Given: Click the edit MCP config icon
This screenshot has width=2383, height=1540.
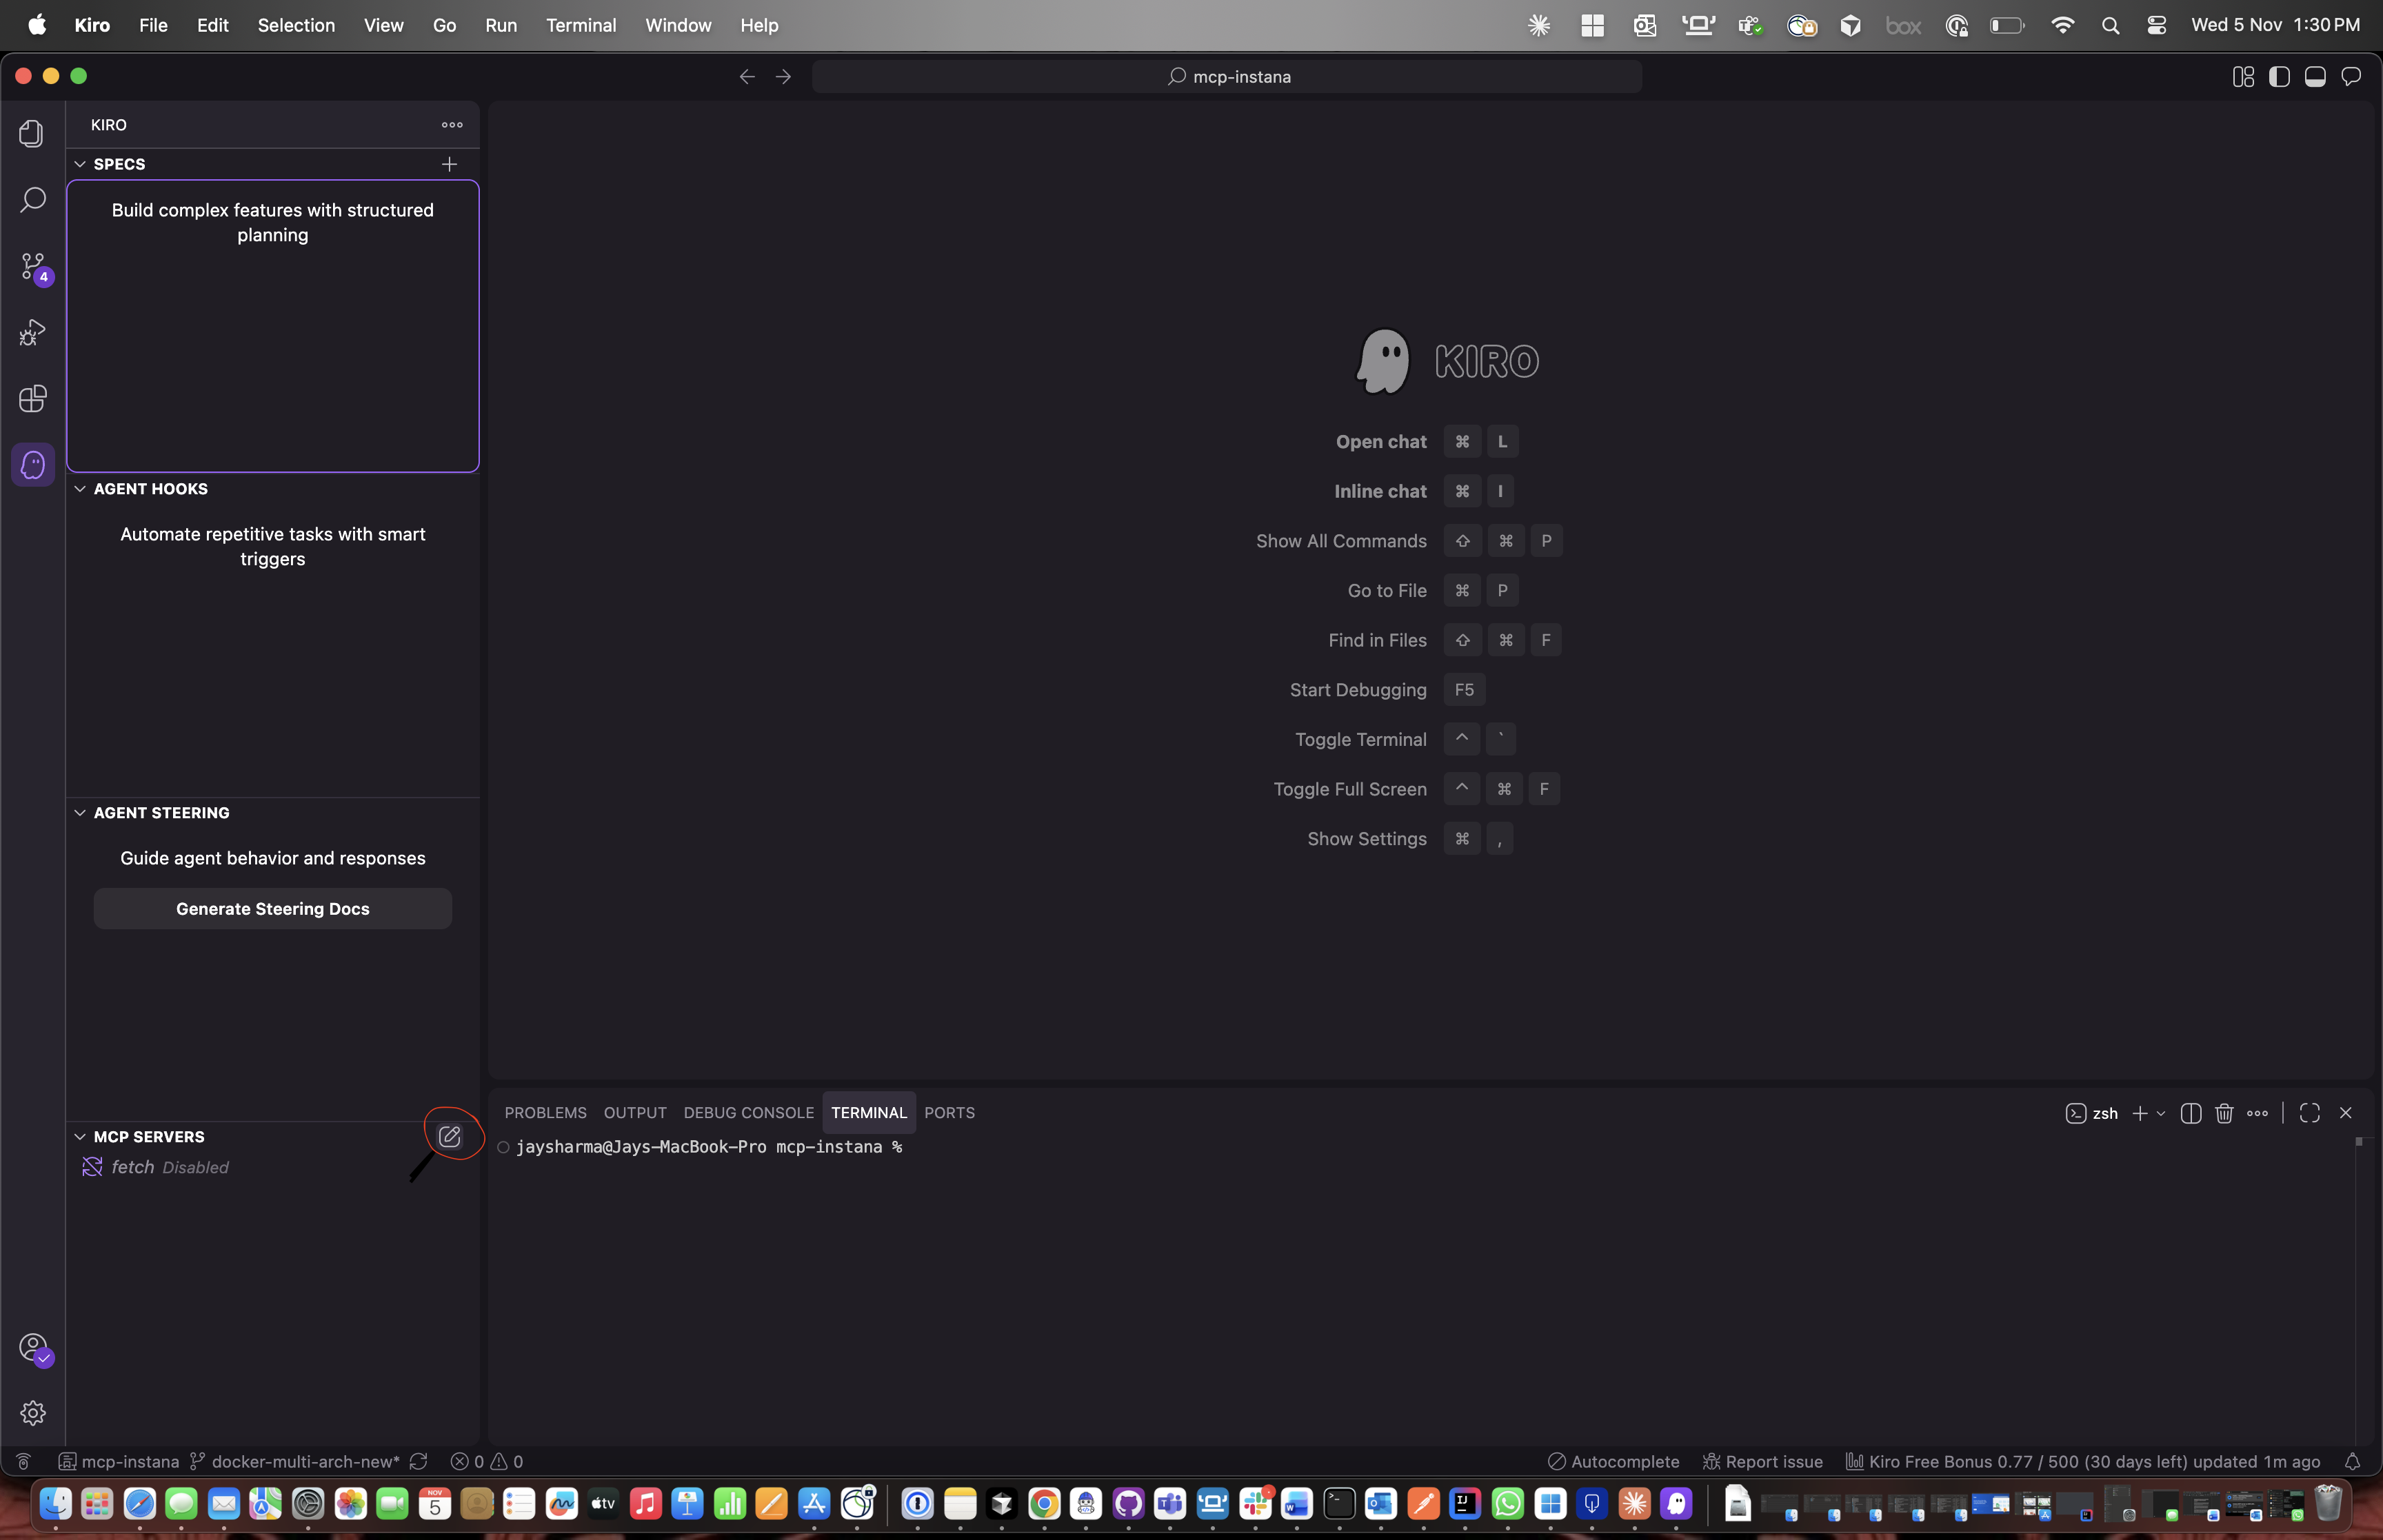Looking at the screenshot, I should [449, 1137].
